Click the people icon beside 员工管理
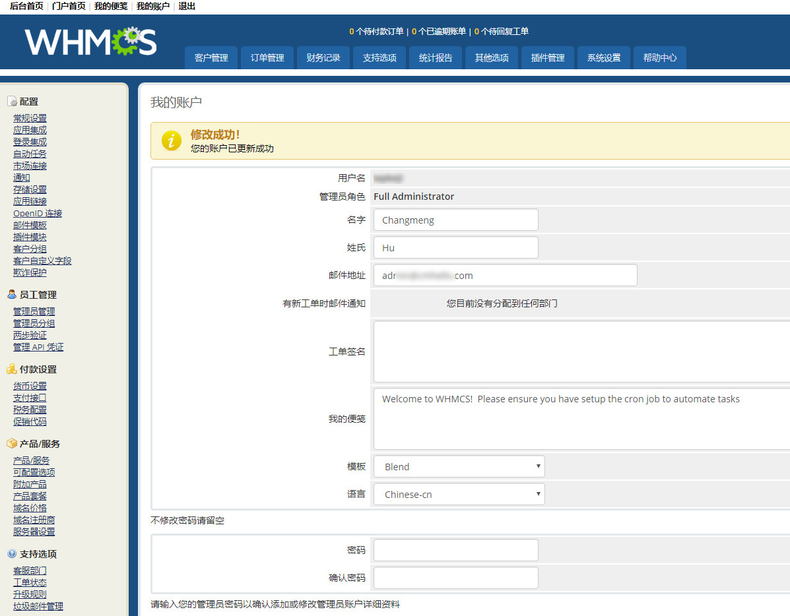 pyautogui.click(x=14, y=294)
